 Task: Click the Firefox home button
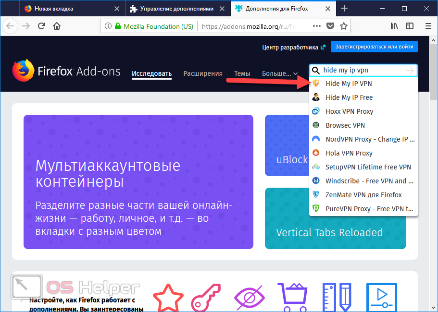[x=57, y=26]
